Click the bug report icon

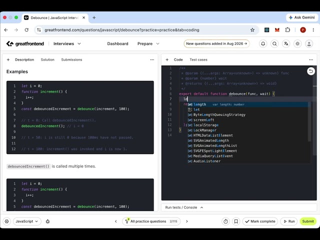tap(48, 221)
